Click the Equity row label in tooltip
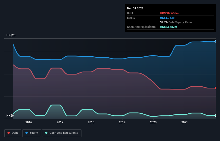 click(131, 18)
